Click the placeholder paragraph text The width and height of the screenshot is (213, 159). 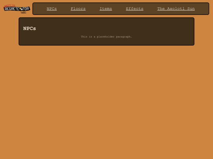point(106,37)
